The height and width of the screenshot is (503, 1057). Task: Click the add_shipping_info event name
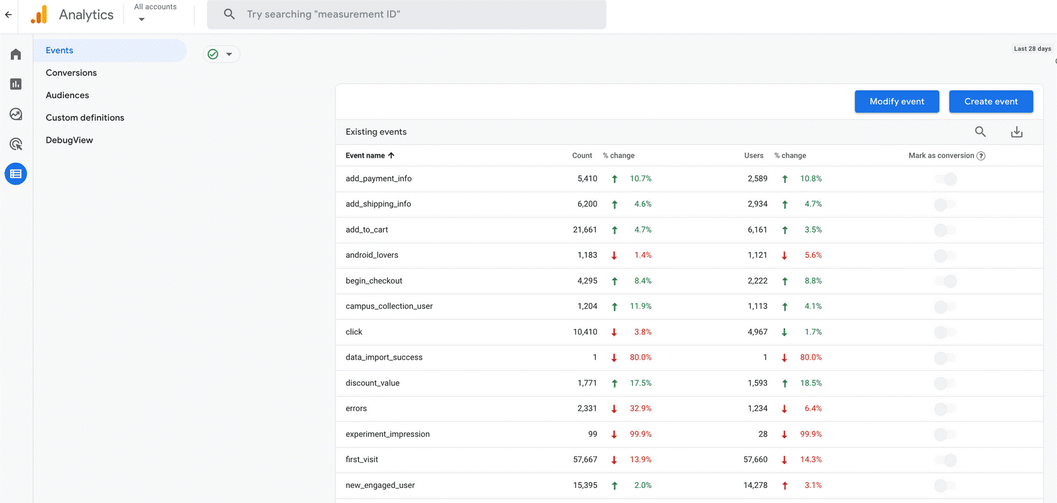(x=378, y=204)
